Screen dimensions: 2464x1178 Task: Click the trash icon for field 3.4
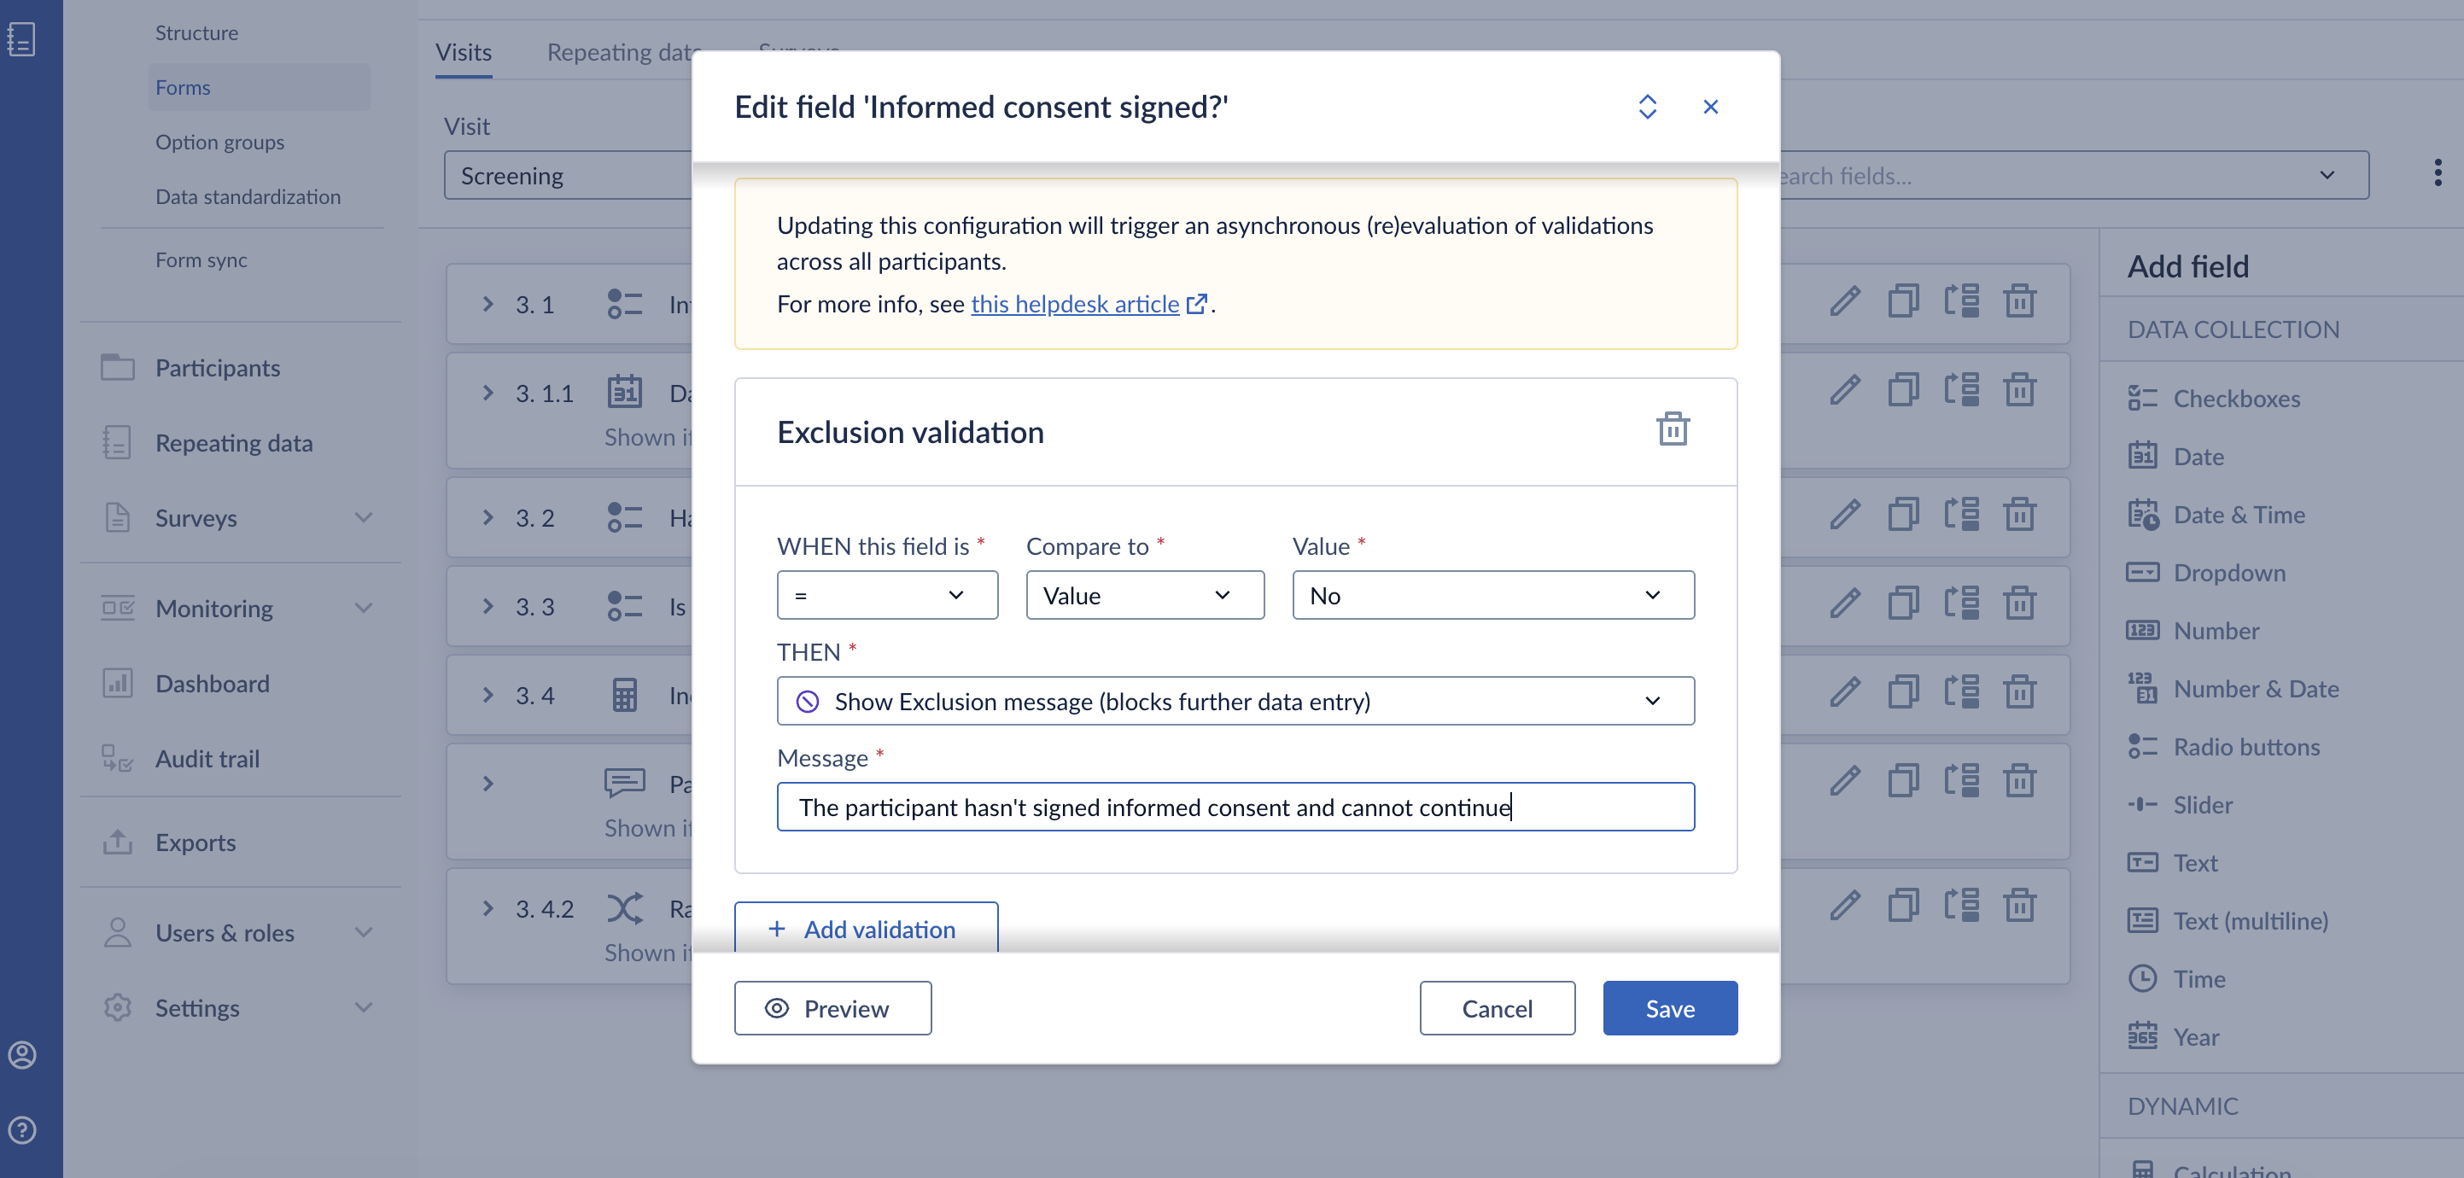2019,693
